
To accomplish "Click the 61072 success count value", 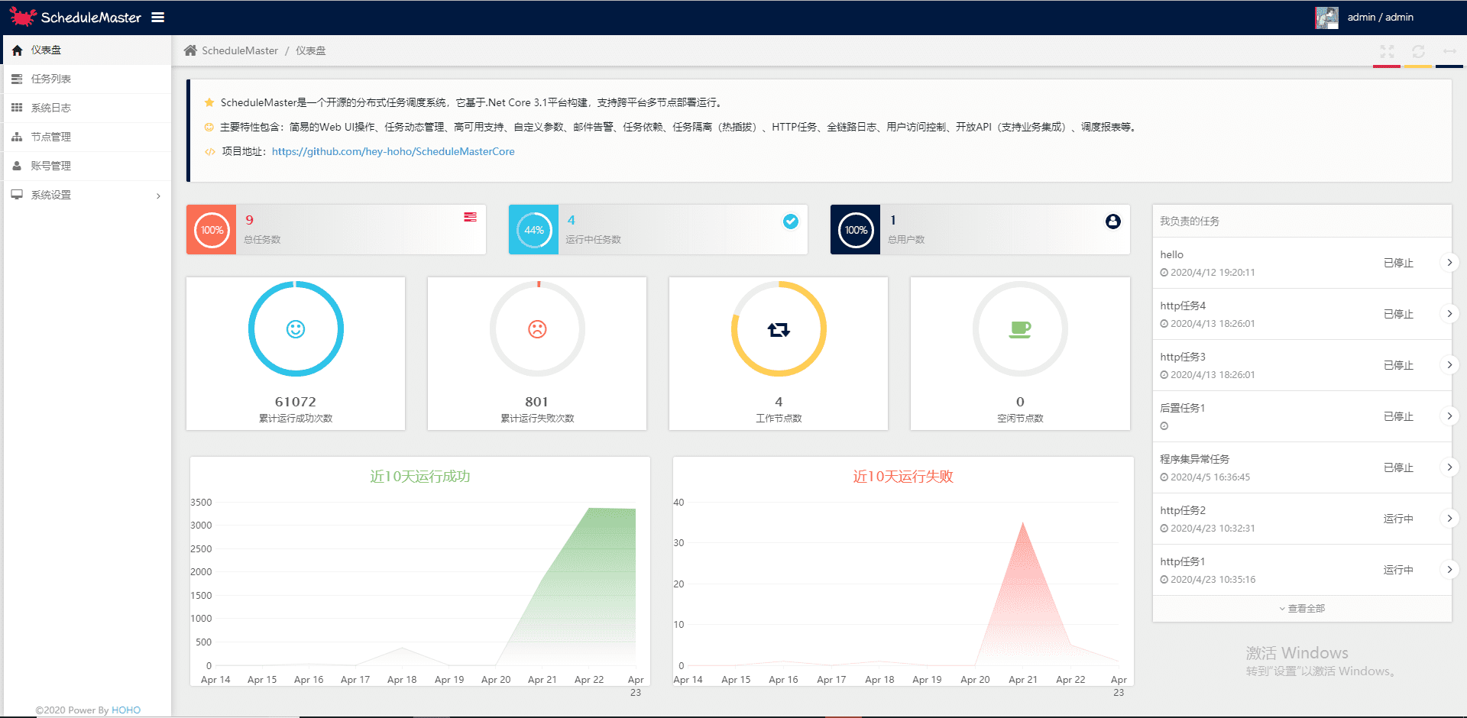I will 296,402.
